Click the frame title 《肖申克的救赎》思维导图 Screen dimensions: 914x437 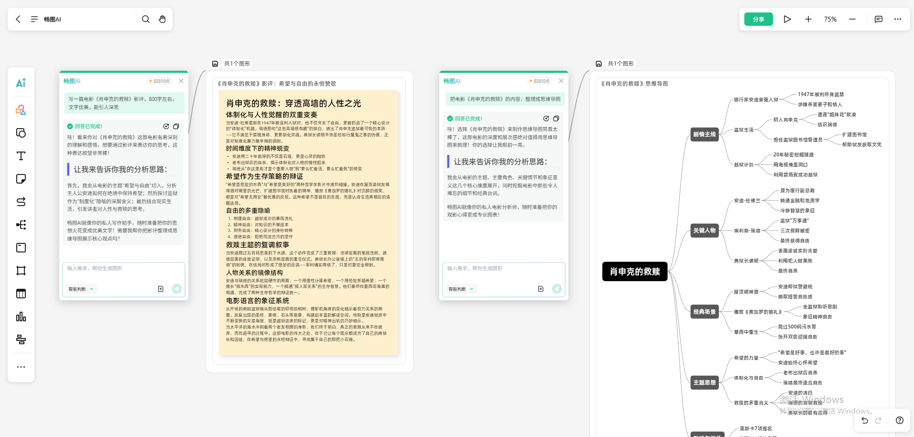634,84
